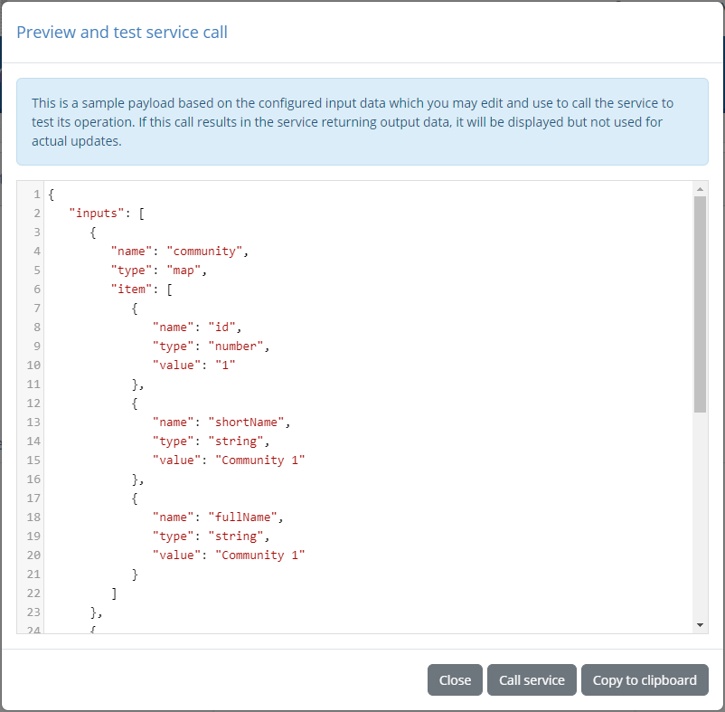Click the "name" key on line 18

coord(173,517)
